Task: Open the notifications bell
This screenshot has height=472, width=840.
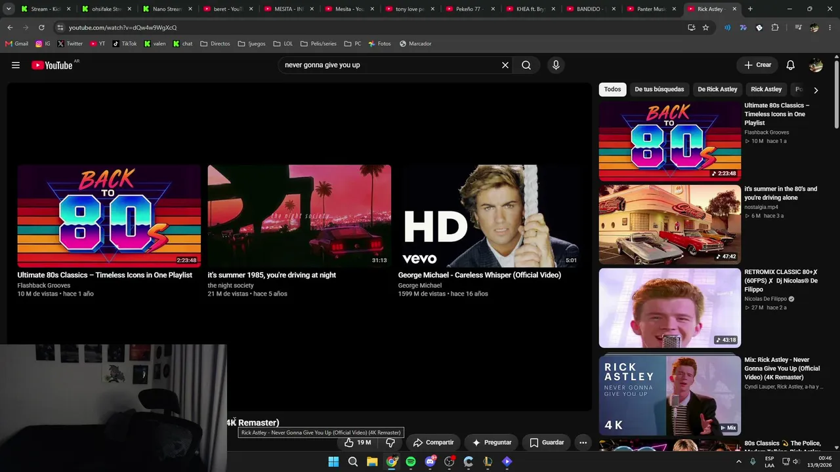Action: (791, 65)
